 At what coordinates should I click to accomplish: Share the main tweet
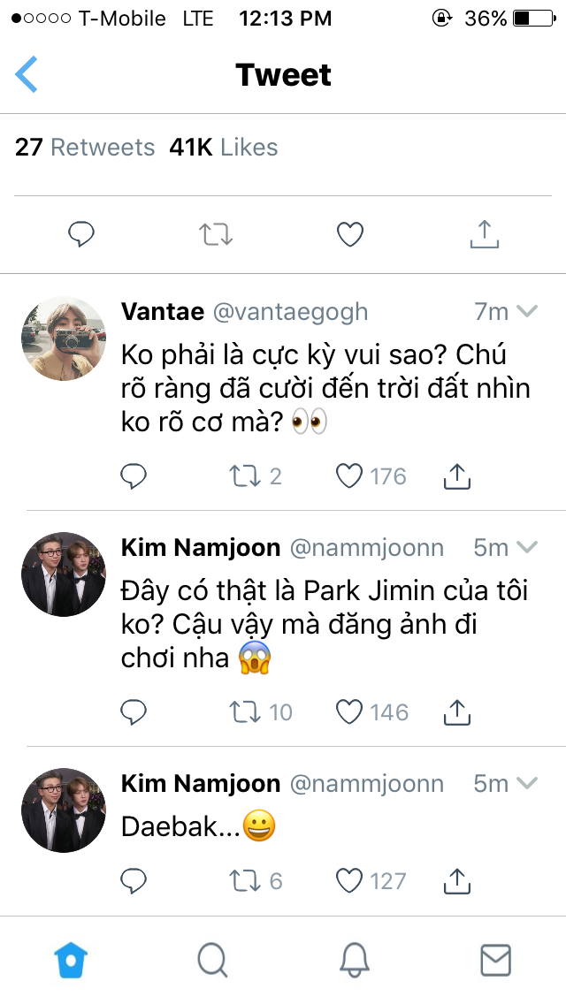click(484, 234)
